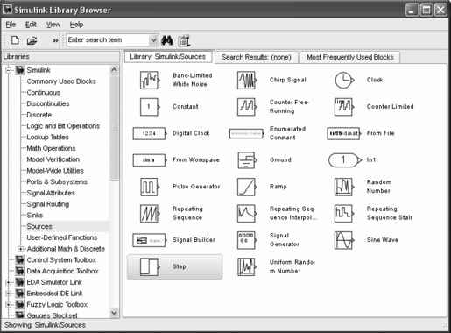The height and width of the screenshot is (333, 451).
Task: Select the Signal Generator block icon
Action: click(247, 240)
